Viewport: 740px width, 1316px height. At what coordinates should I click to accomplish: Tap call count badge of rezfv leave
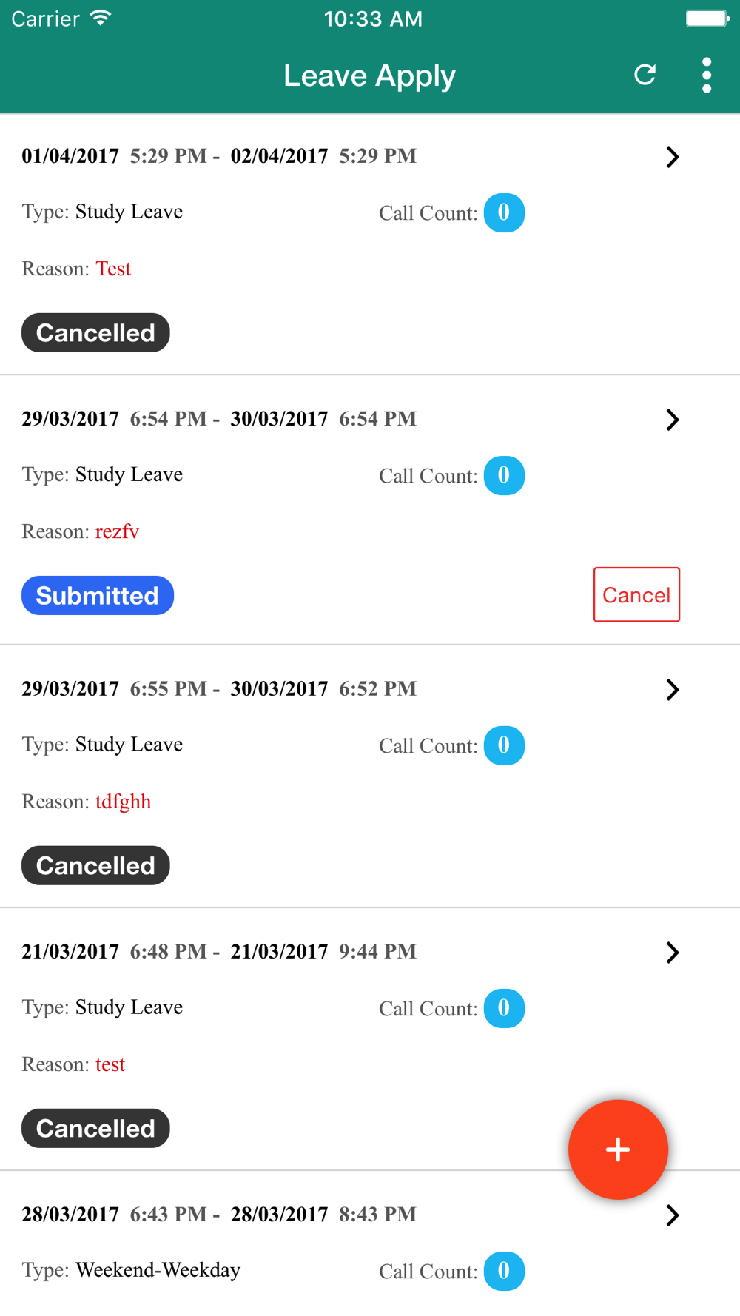pyautogui.click(x=504, y=475)
